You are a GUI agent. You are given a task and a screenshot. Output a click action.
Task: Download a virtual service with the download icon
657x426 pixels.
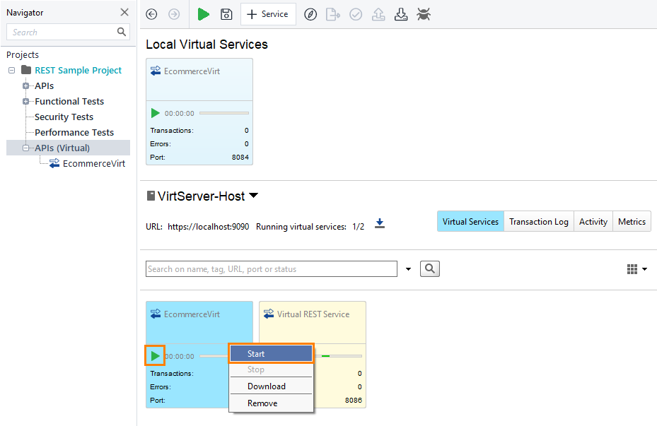401,14
